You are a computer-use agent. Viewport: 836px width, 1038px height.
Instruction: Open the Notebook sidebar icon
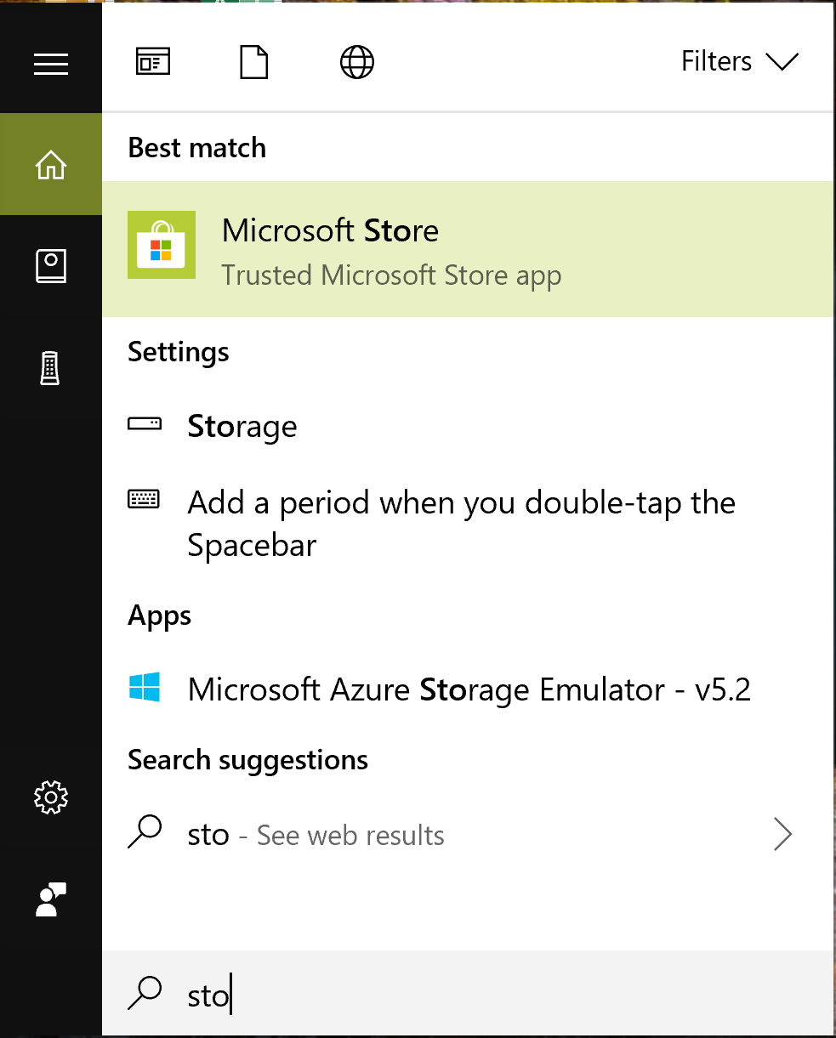(51, 266)
